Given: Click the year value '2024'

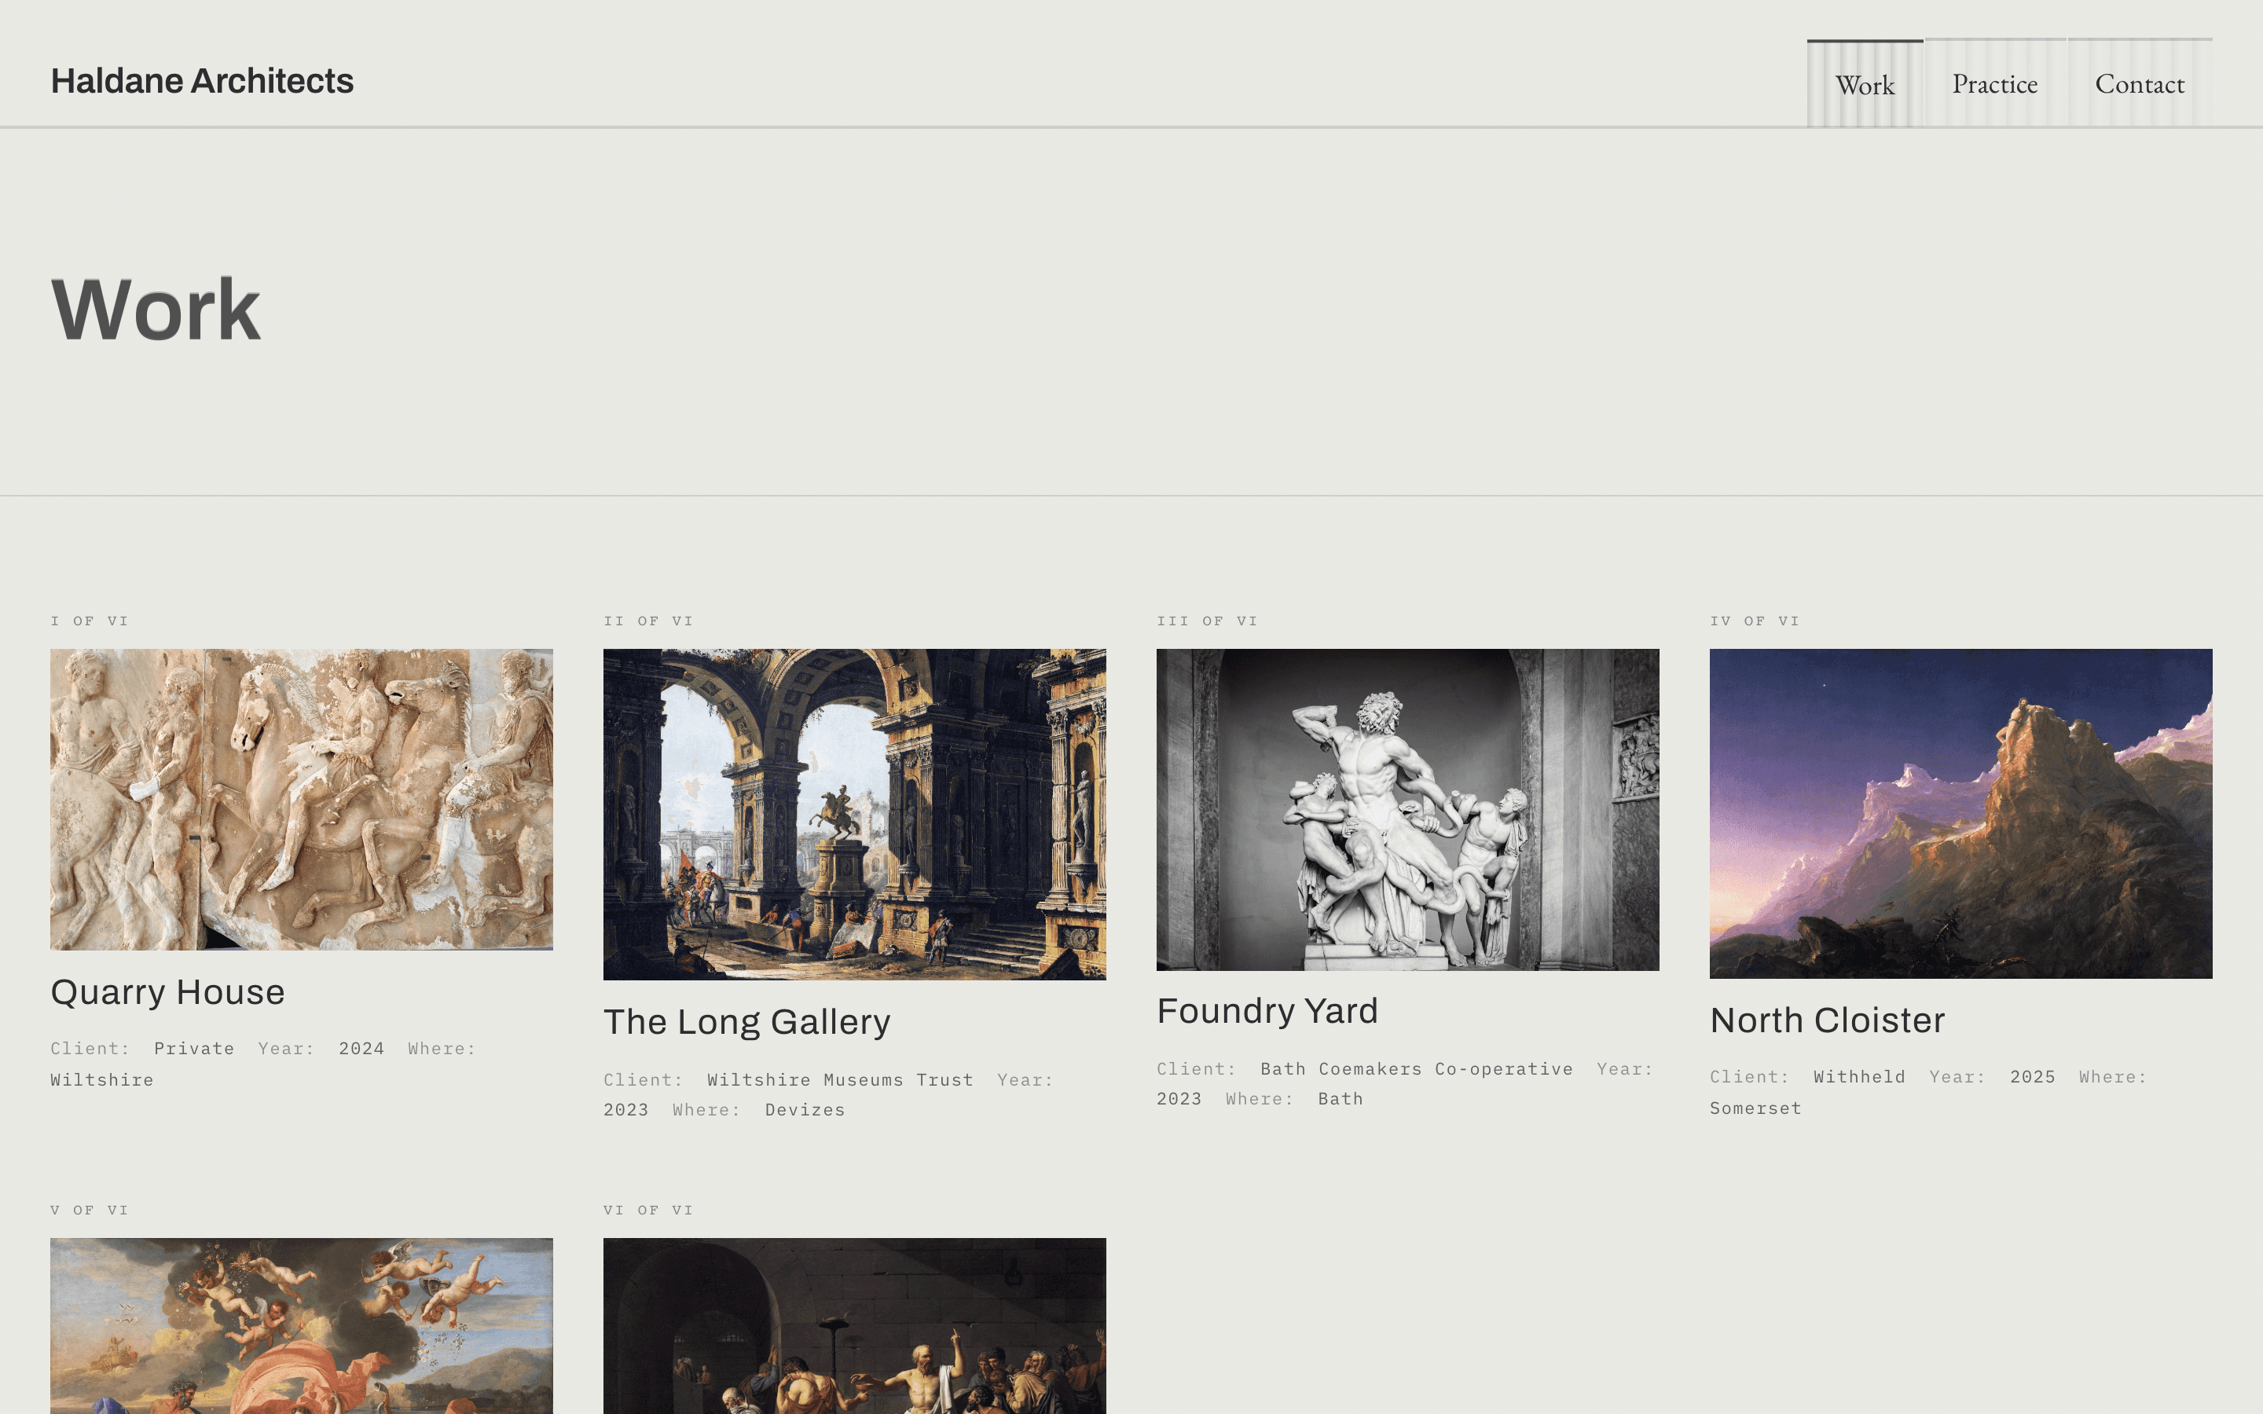Looking at the screenshot, I should [362, 1049].
